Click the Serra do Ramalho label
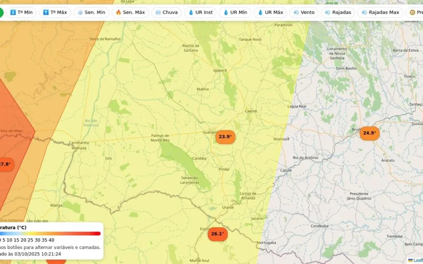Image resolution: width=423 pixels, height=264 pixels. coord(105,39)
